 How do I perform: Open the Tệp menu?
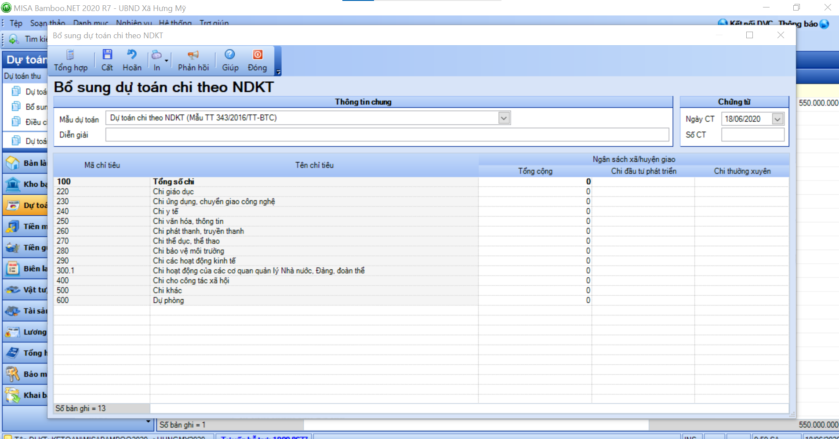pyautogui.click(x=16, y=23)
